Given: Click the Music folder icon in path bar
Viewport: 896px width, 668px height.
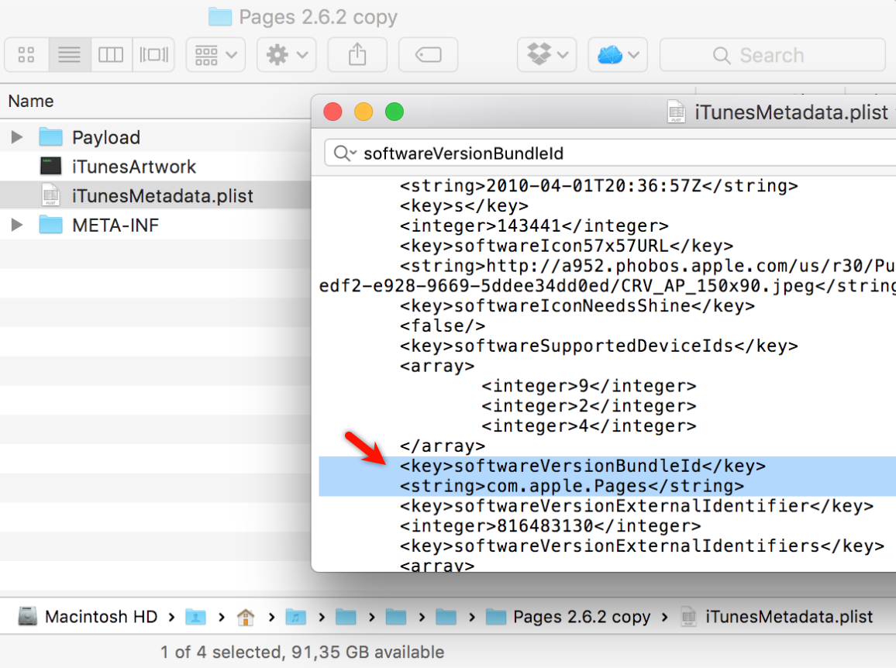Looking at the screenshot, I should (x=295, y=617).
